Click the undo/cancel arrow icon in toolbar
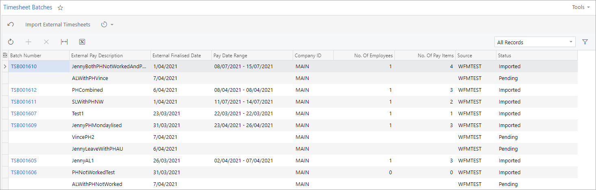Screen dimensions: 596x190 11,25
